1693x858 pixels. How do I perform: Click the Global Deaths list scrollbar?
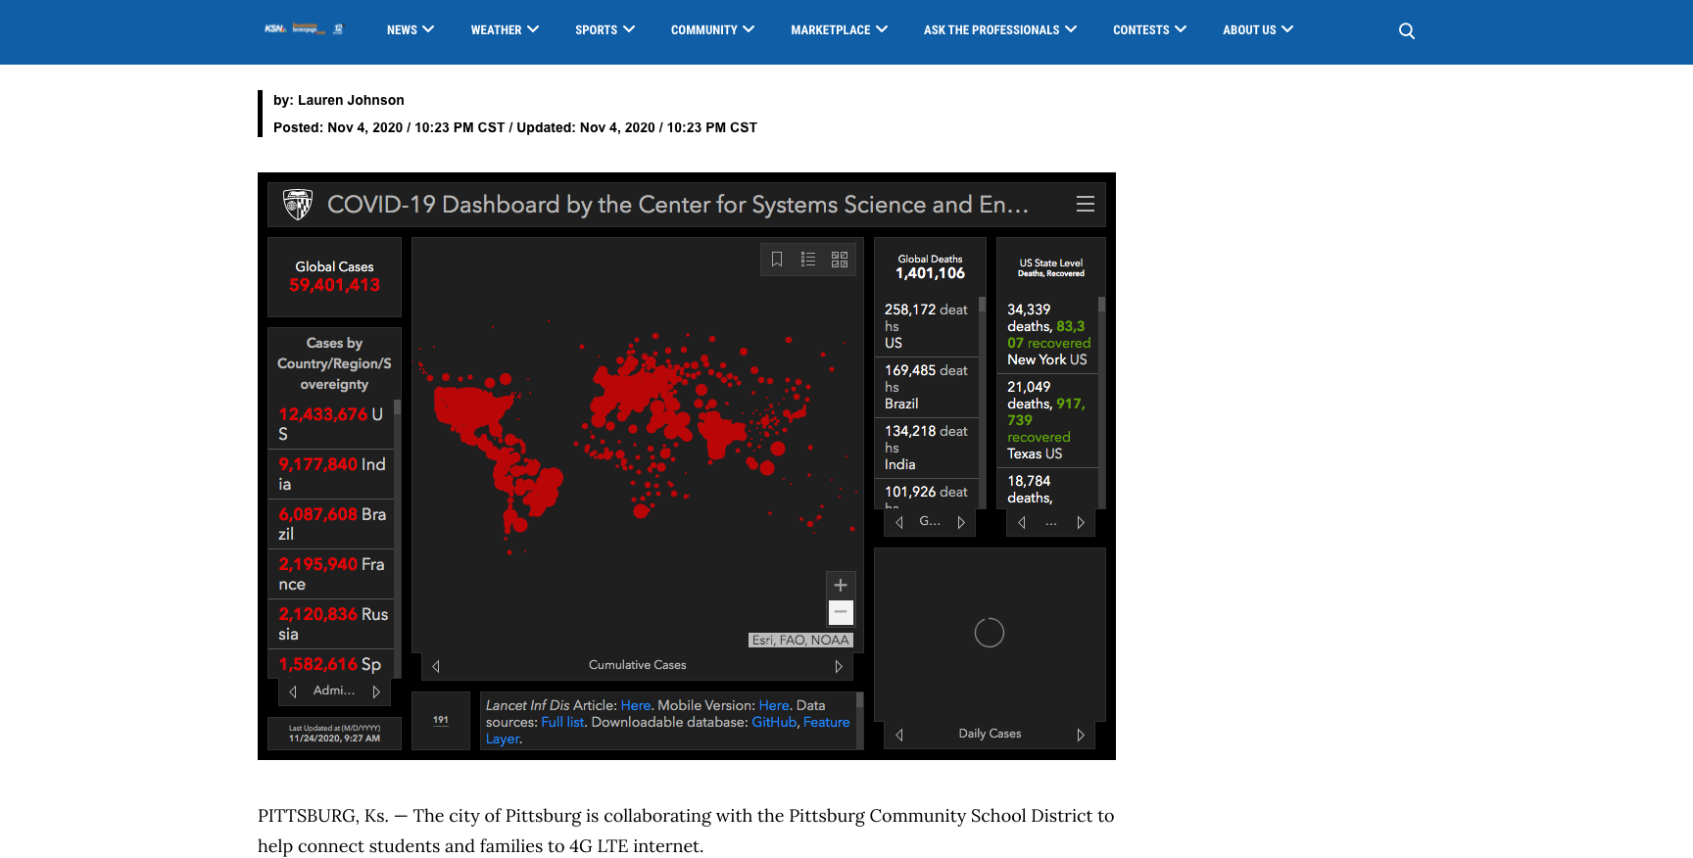[982, 392]
